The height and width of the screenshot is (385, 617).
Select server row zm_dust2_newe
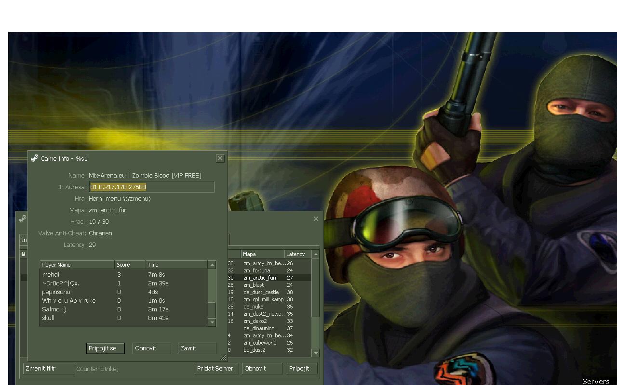coord(269,314)
